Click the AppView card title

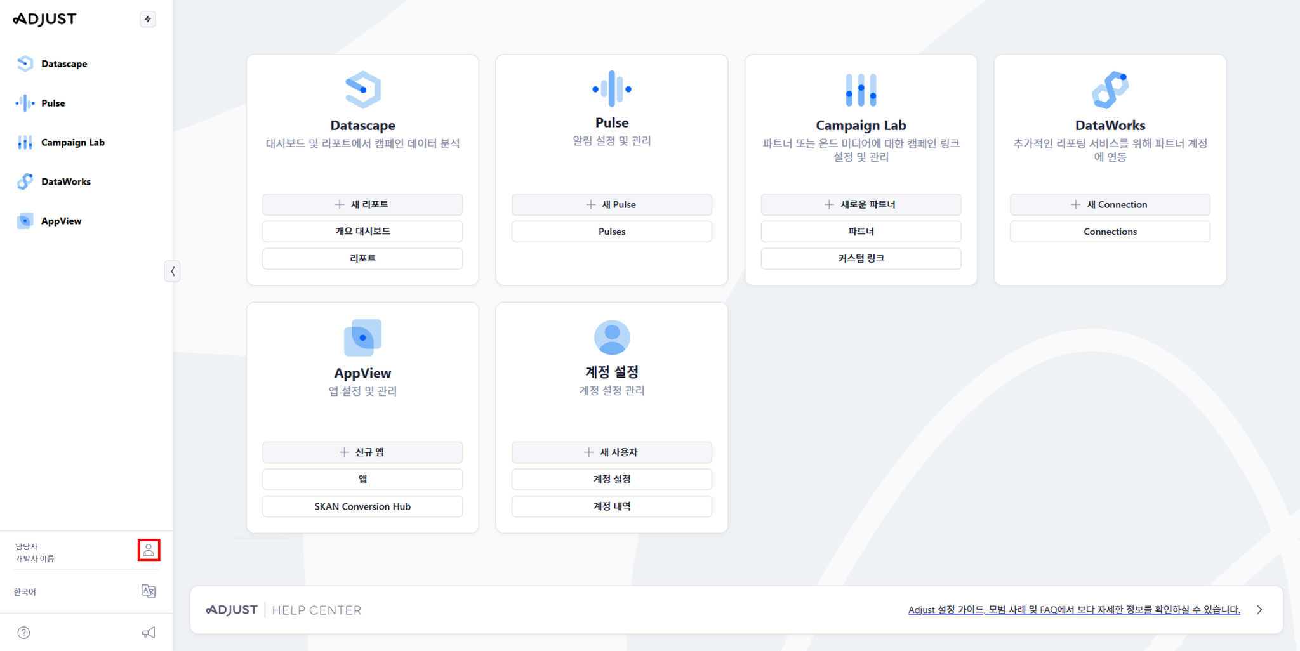tap(362, 373)
